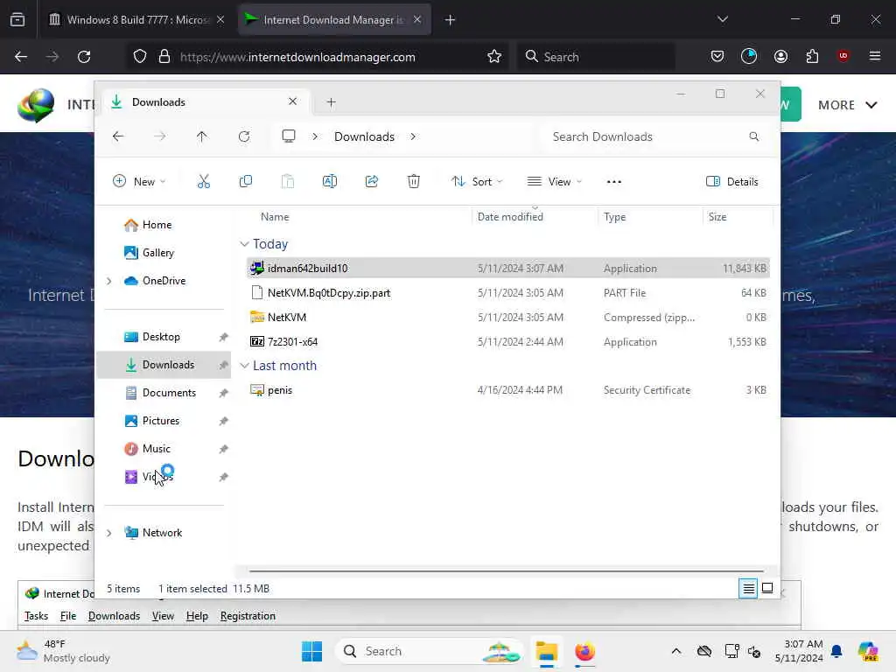Image resolution: width=896 pixels, height=672 pixels.
Task: Open Music in navigation pane
Action: (156, 449)
